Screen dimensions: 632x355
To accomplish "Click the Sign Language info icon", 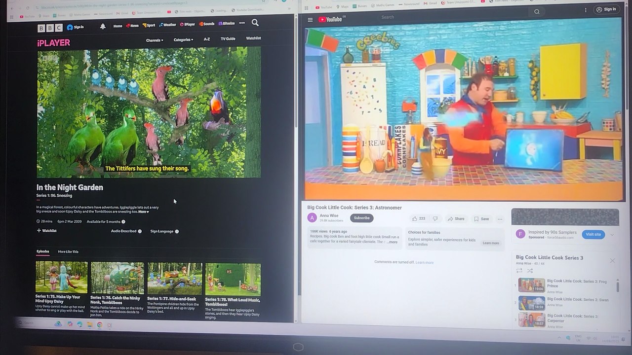I will click(x=177, y=231).
